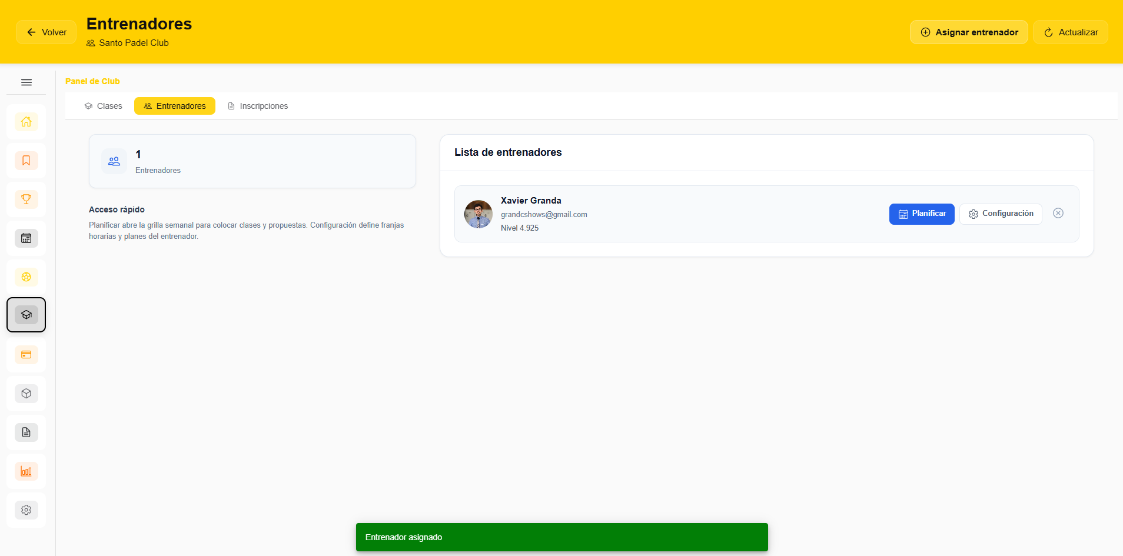This screenshot has height=556, width=1123.
Task: Expand the hamburger menu in sidebar
Action: point(26,82)
